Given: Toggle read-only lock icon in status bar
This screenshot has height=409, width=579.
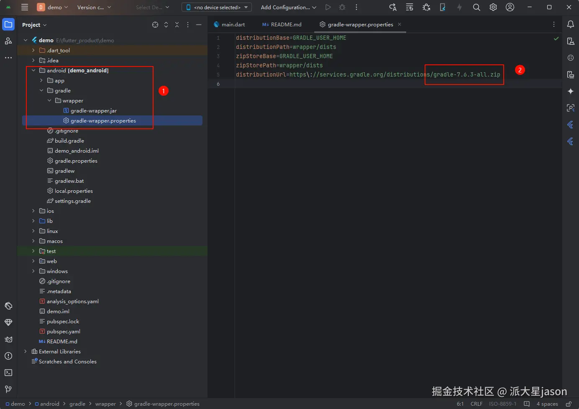Looking at the screenshot, I should click(569, 404).
